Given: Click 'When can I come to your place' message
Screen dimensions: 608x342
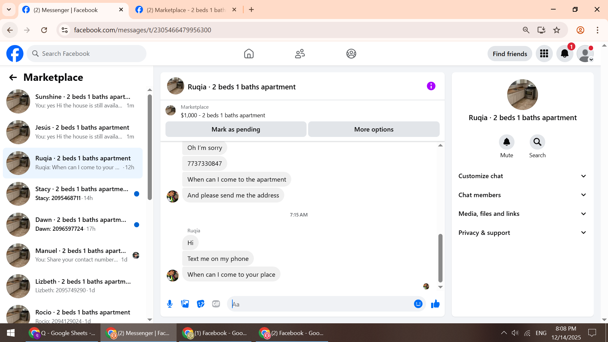Looking at the screenshot, I should coord(231,274).
